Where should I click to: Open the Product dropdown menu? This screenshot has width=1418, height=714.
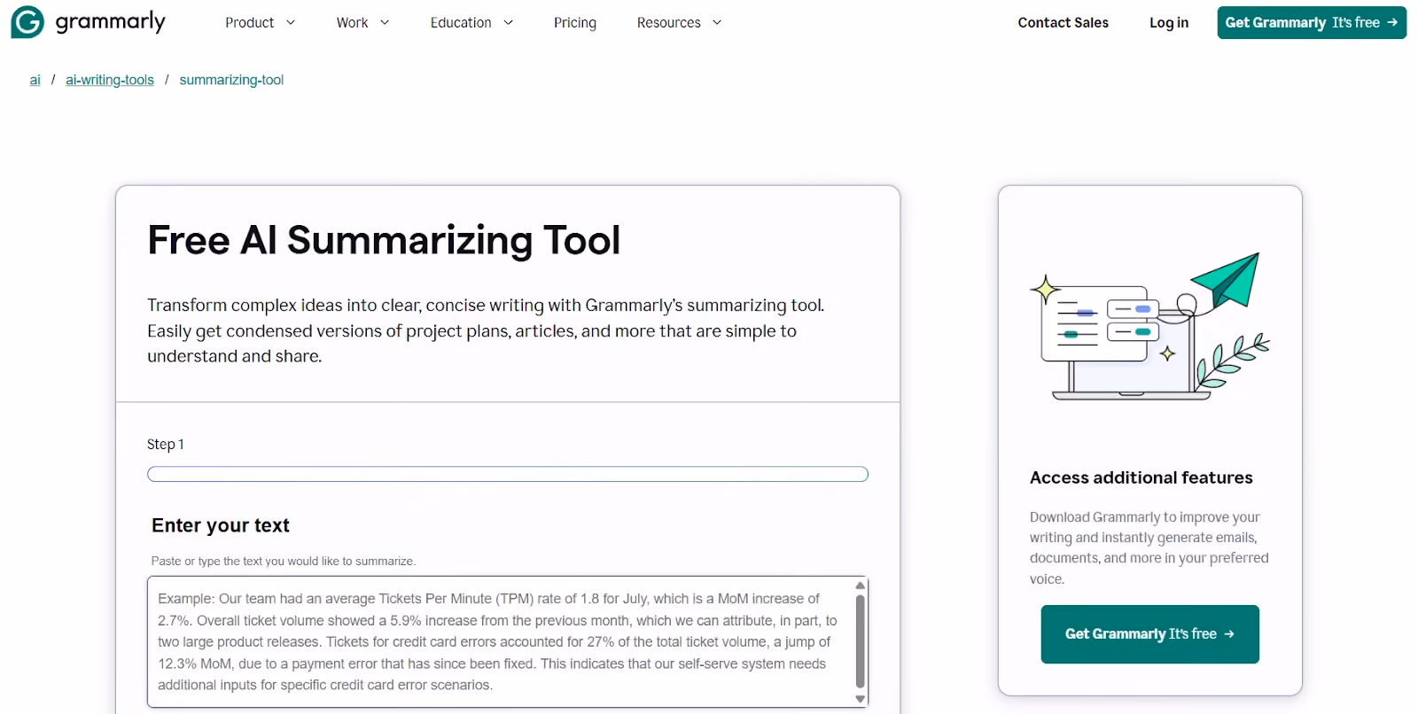point(261,23)
